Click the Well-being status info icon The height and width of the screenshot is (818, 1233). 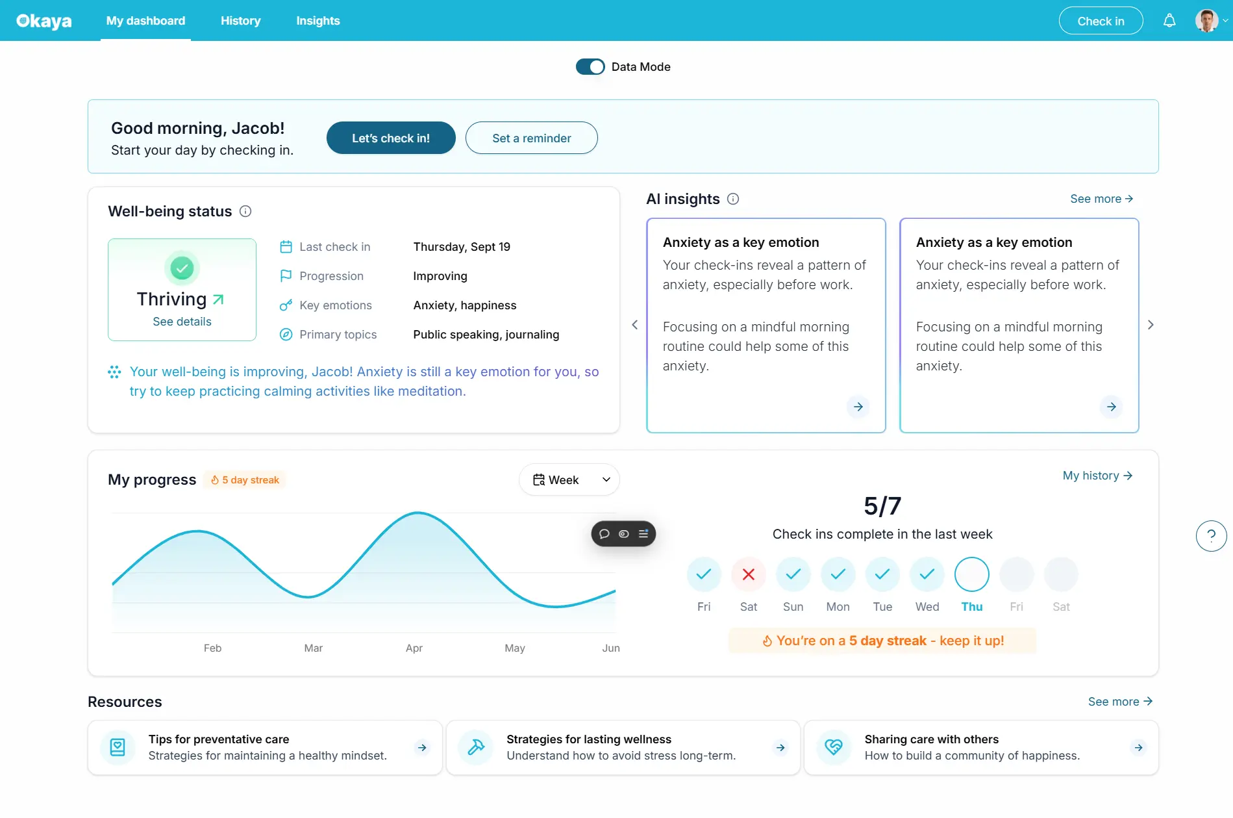coord(245,211)
